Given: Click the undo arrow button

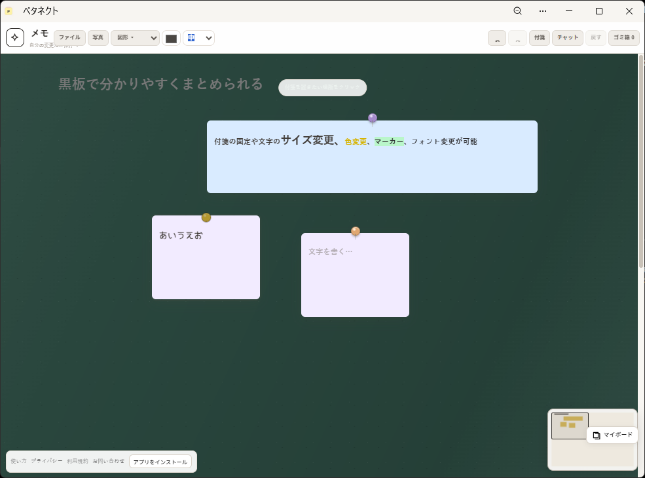Looking at the screenshot, I should point(497,38).
